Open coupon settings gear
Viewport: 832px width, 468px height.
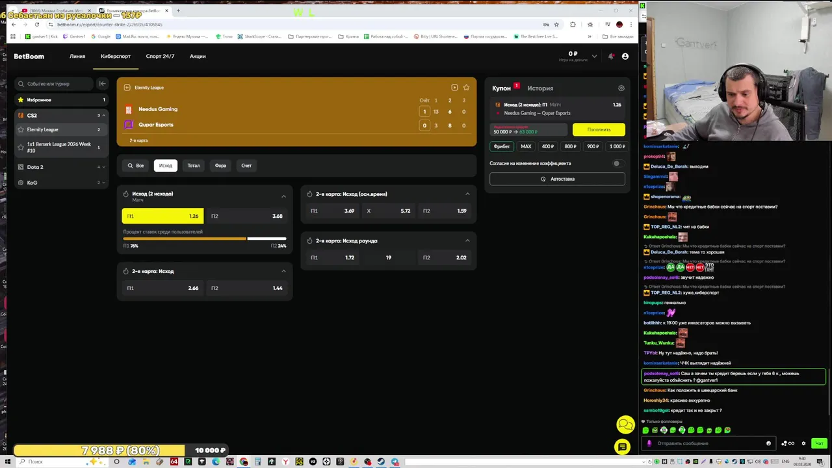621,88
